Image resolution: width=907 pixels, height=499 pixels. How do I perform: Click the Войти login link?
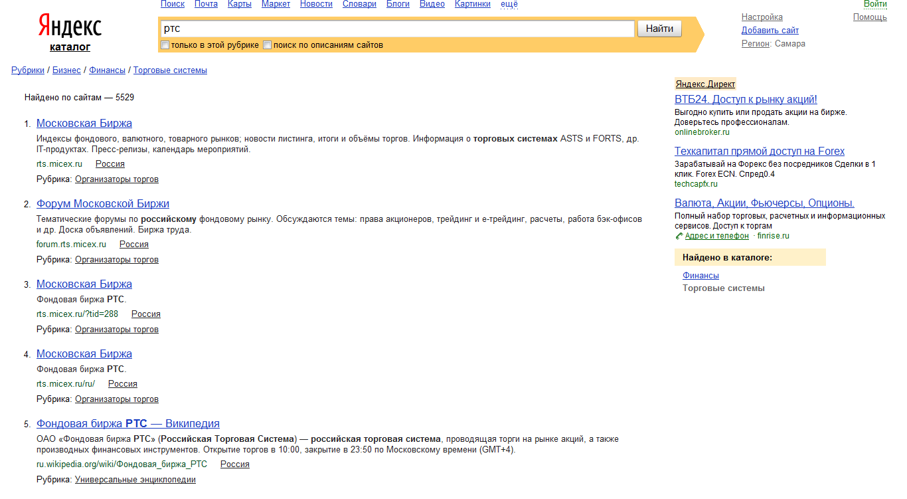point(875,4)
